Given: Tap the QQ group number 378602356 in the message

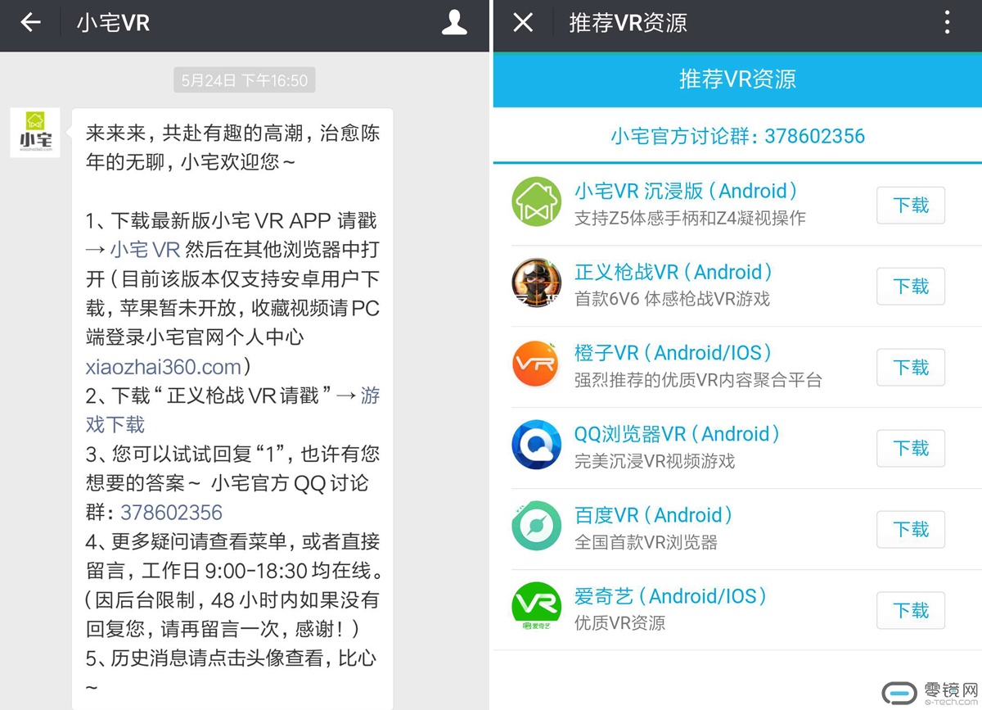Looking at the screenshot, I should (x=171, y=513).
